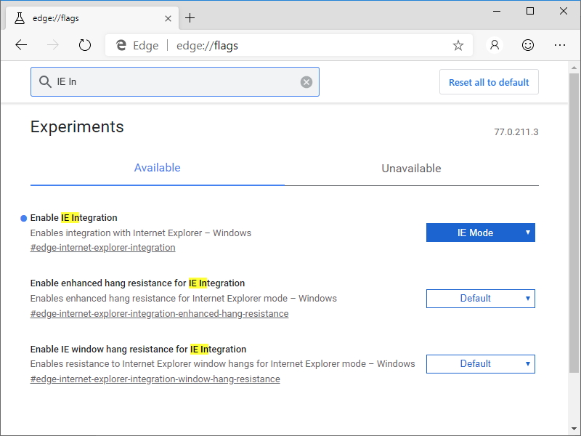Open the Default dropdown for IE window hang resistance
This screenshot has height=436, width=581.
point(480,363)
